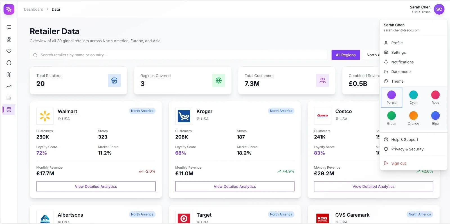
Task: Click Kroger's +4.9% revenue trend
Action: tap(285, 171)
